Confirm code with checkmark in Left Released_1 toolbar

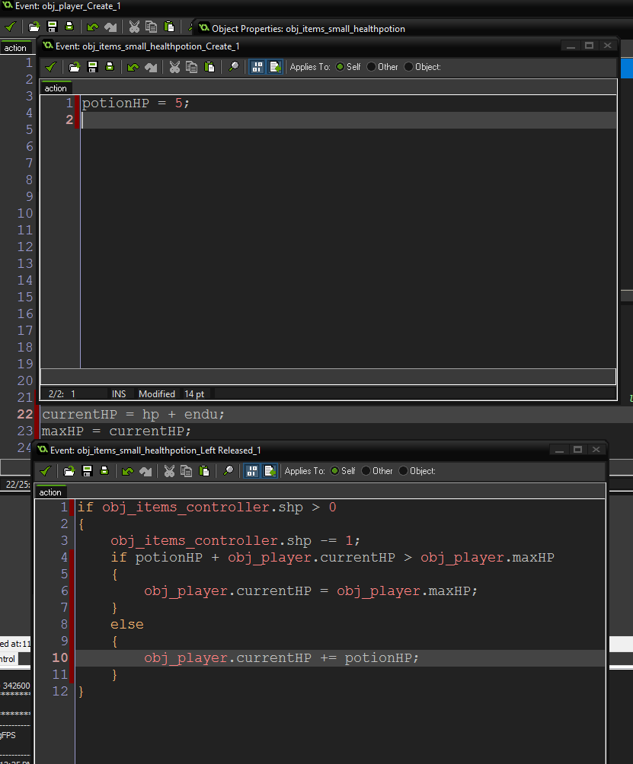[x=46, y=471]
